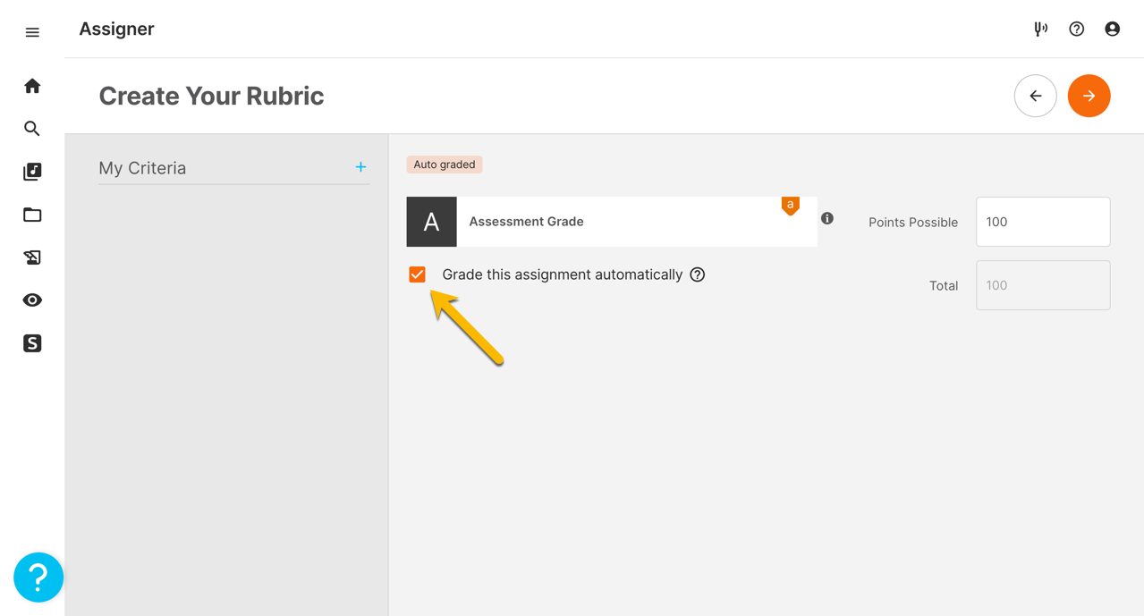Click the Create Your Rubric heading
Image resolution: width=1144 pixels, height=616 pixels.
click(x=211, y=96)
